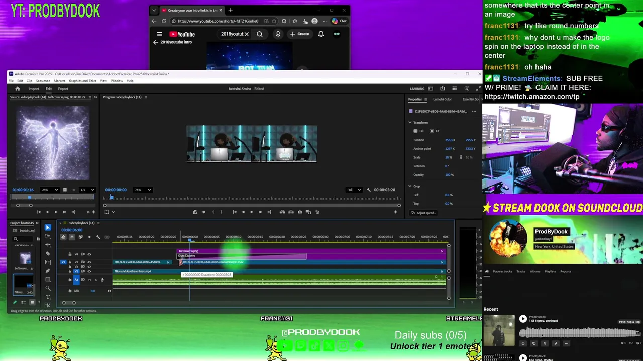Open Source monitor resolution 1/2 dropdown
The height and width of the screenshot is (361, 643).
click(87, 190)
